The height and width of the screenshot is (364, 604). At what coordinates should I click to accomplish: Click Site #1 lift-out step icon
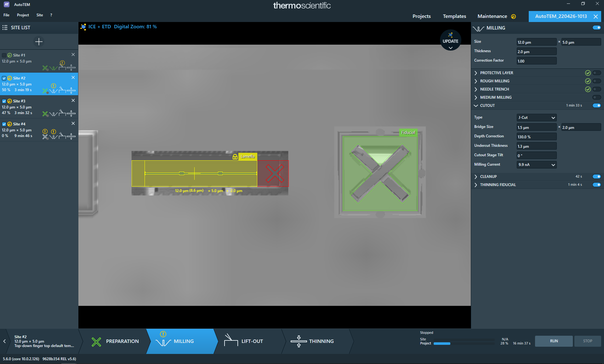tap(62, 68)
